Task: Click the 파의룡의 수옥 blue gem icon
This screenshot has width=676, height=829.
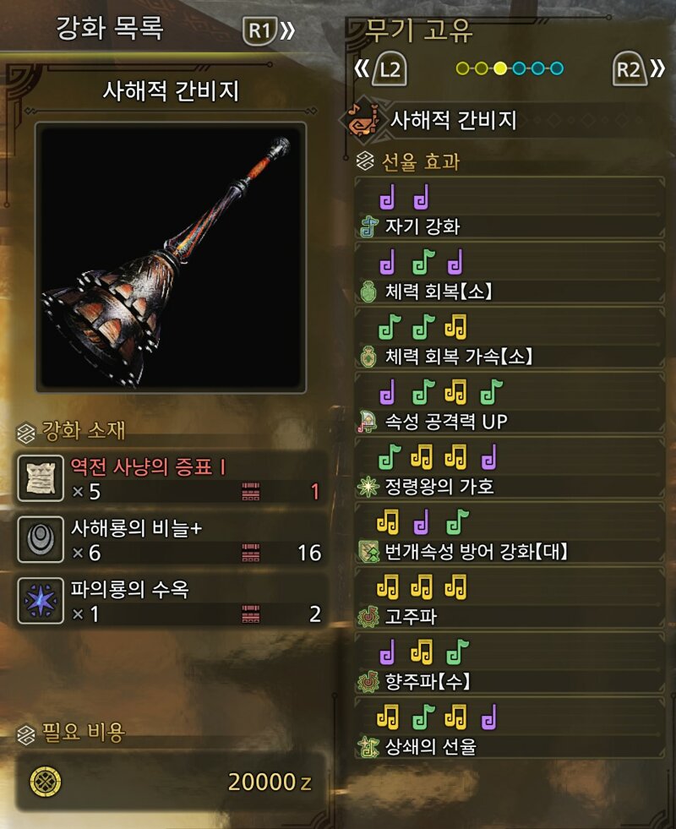Action: 41,601
